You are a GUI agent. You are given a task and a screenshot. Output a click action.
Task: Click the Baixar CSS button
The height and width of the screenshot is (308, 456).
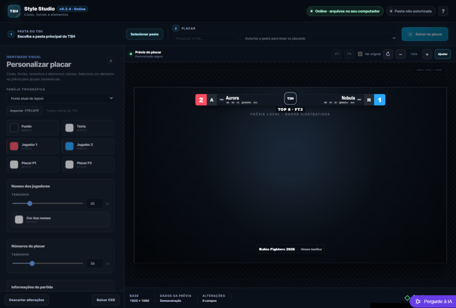coord(106,300)
